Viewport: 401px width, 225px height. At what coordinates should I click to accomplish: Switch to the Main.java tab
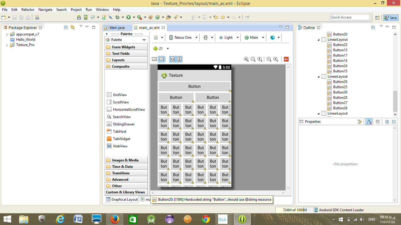pos(117,28)
